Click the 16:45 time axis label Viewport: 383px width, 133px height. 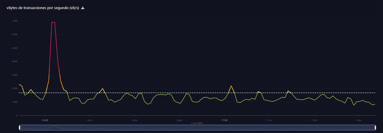[179, 120]
